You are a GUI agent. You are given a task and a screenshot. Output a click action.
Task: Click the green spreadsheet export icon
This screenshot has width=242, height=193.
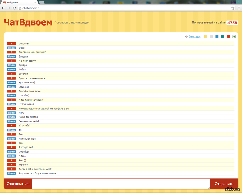[x=234, y=37]
